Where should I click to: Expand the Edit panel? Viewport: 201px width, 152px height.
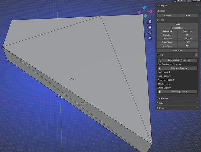[158, 103]
